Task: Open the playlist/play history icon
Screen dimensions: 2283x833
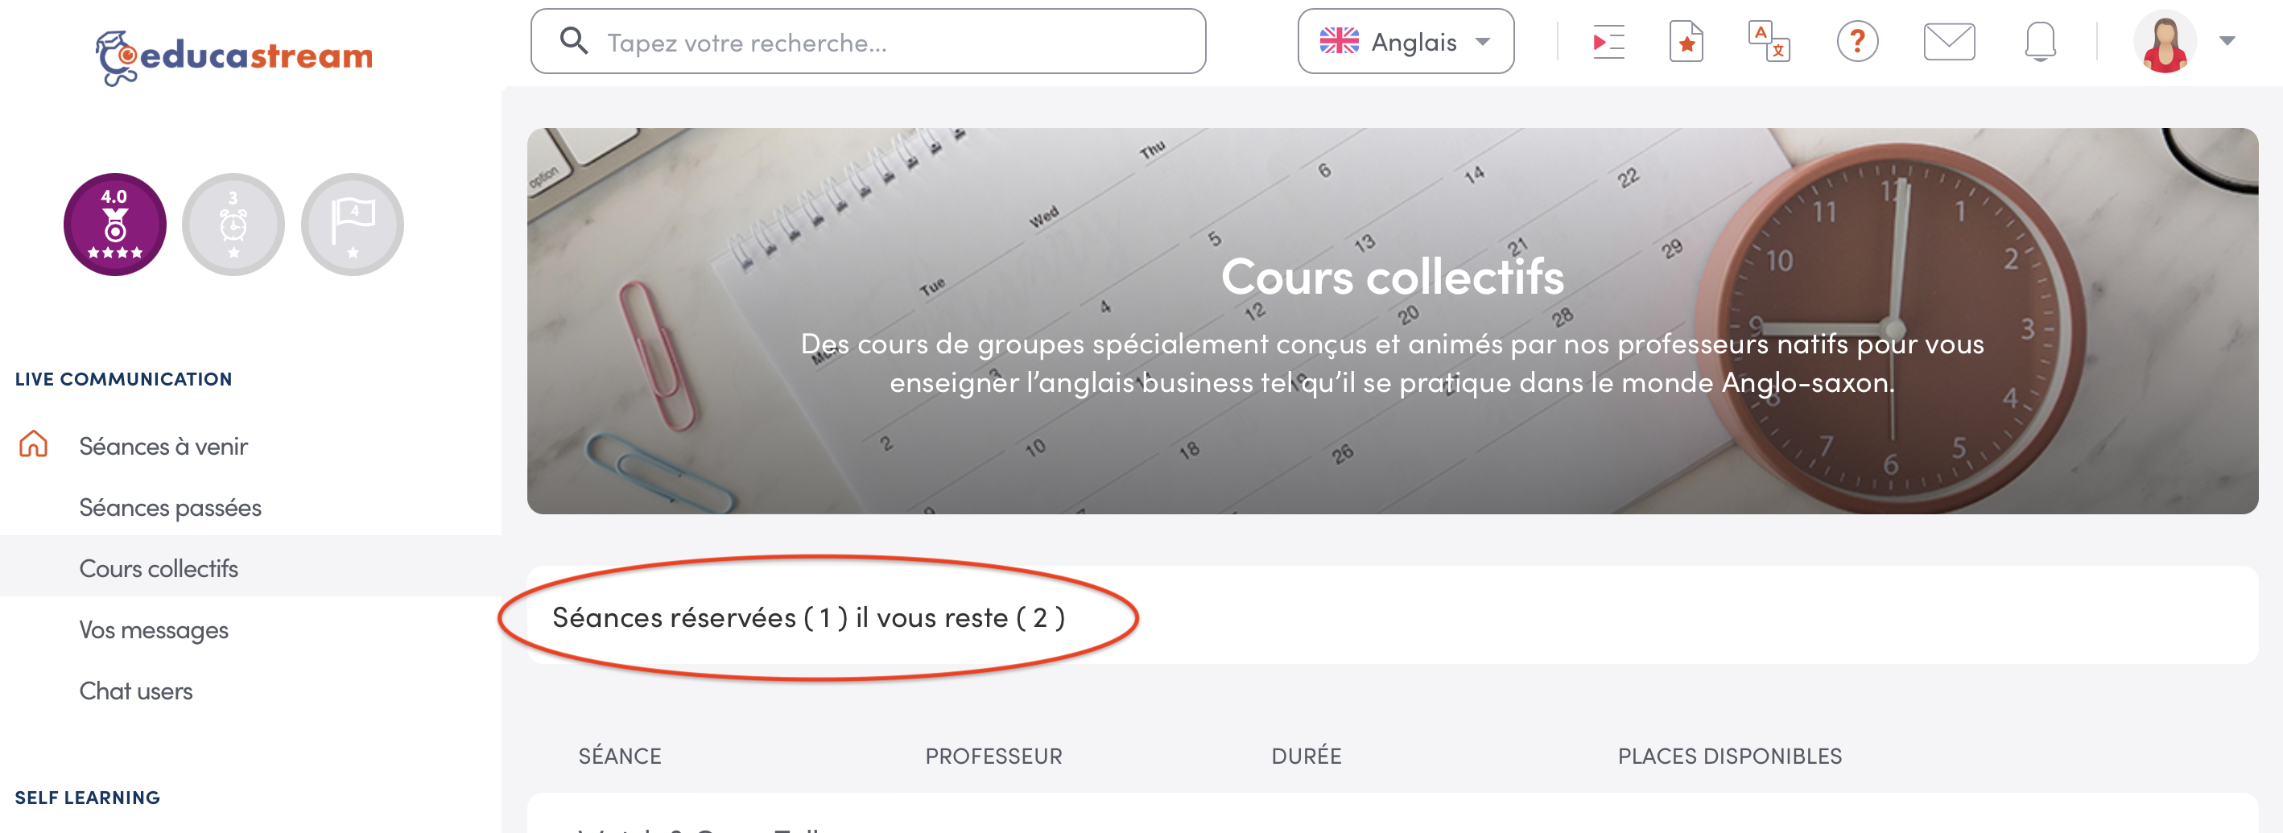Action: [x=1608, y=41]
